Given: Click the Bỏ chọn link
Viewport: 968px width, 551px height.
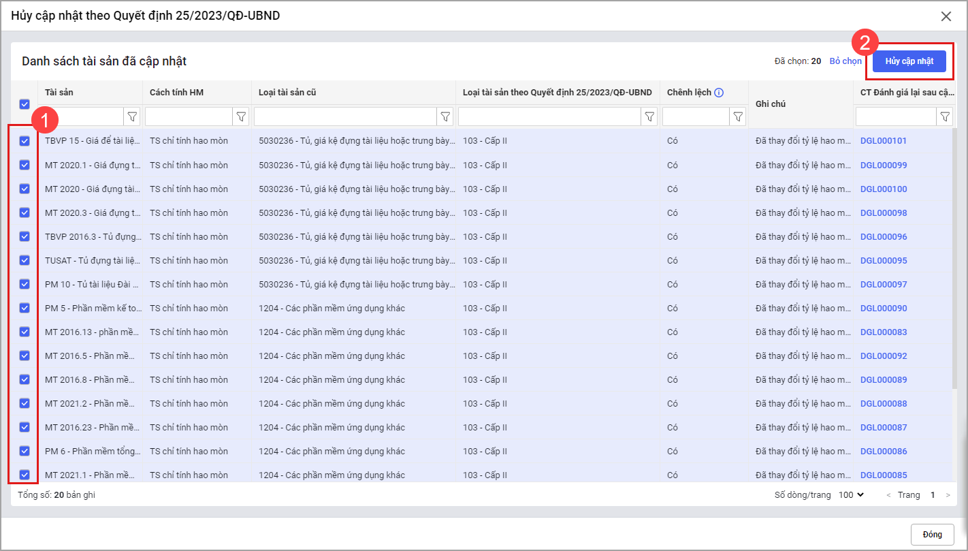Looking at the screenshot, I should coord(845,61).
